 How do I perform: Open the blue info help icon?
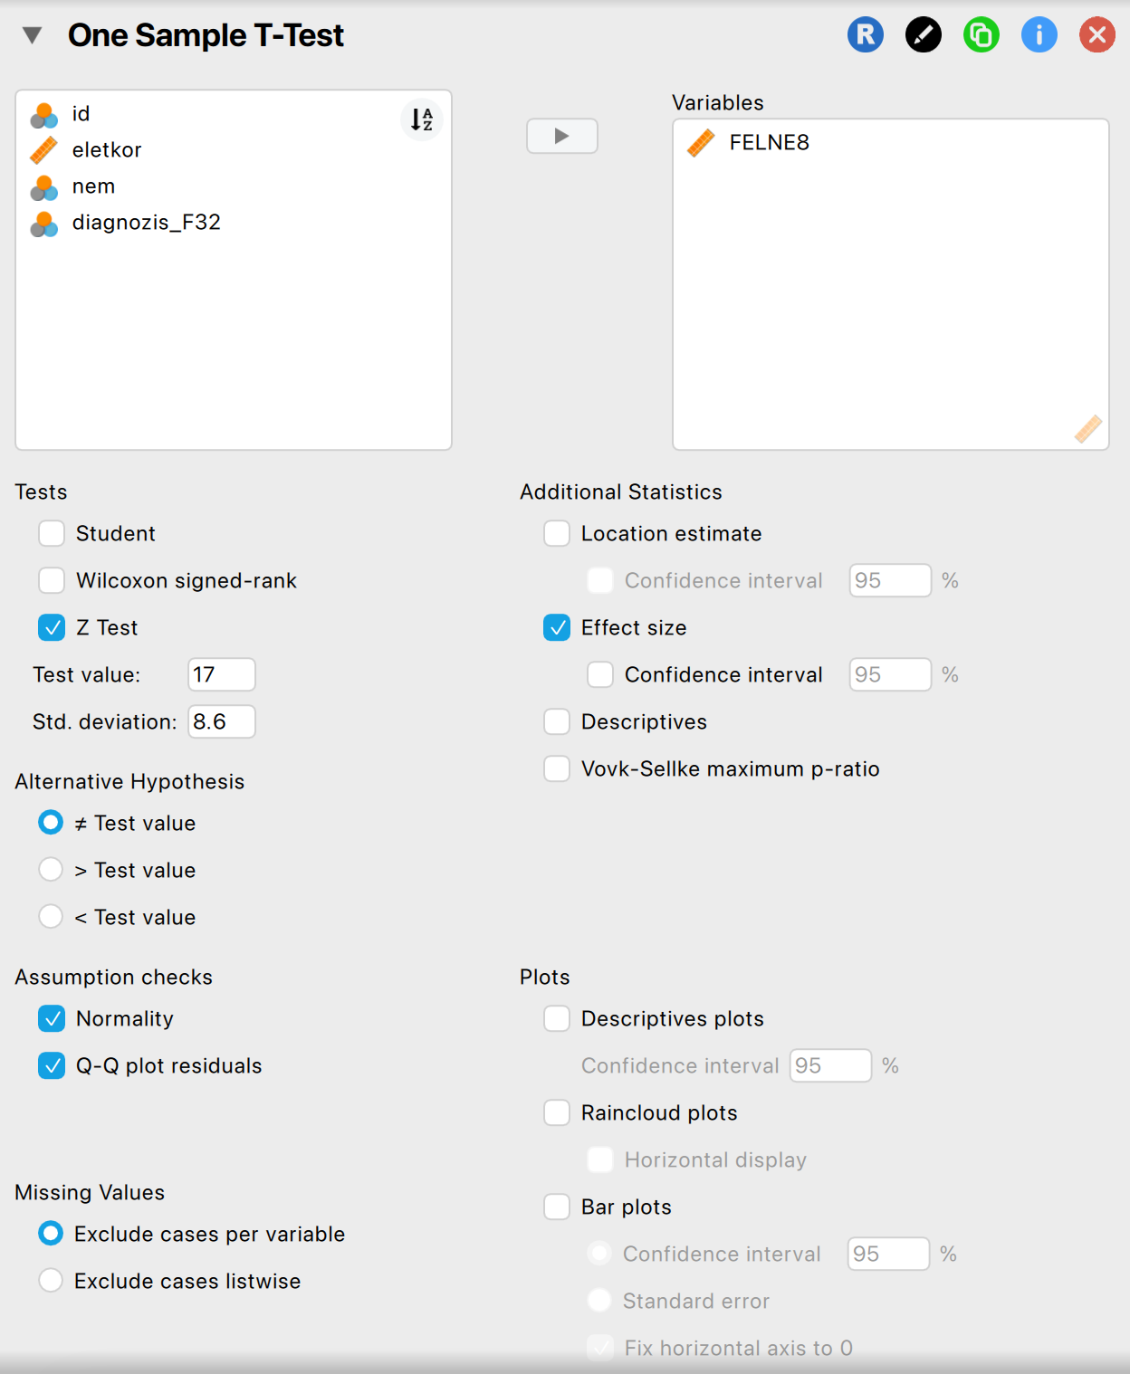tap(1039, 35)
